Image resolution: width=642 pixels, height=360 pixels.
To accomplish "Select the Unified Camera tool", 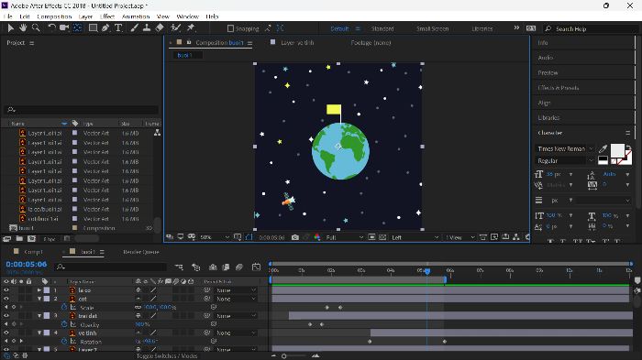I will coord(64,27).
